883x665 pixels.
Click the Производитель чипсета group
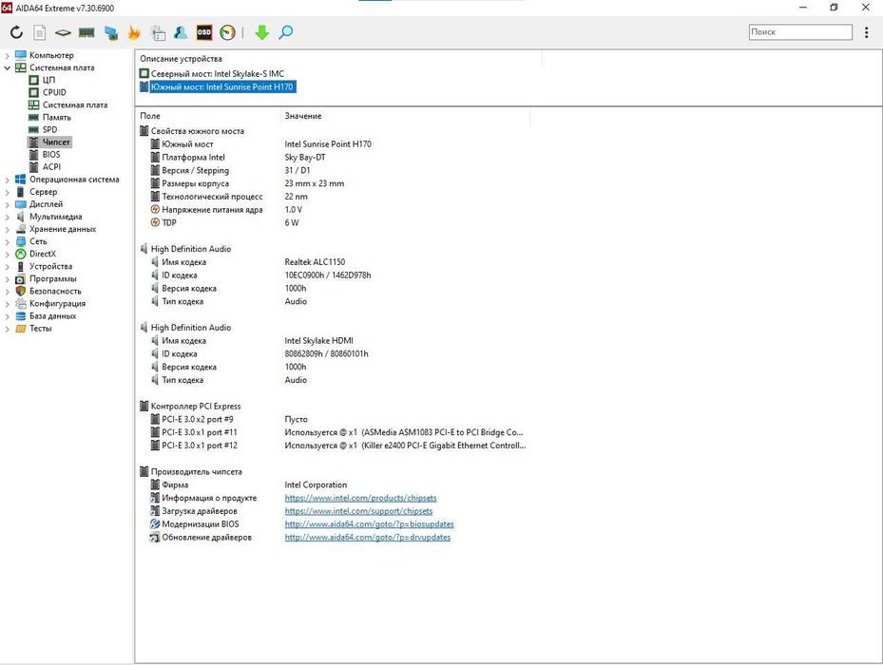tap(197, 472)
